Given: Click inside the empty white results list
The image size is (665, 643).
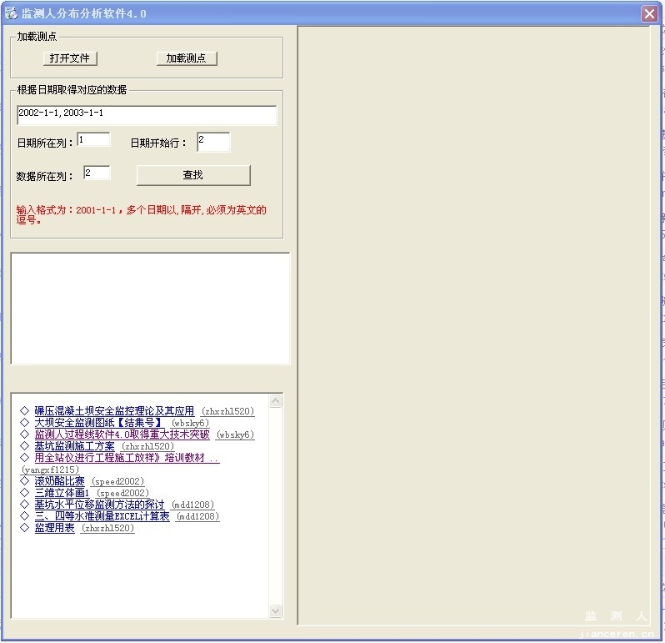Looking at the screenshot, I should (150, 309).
